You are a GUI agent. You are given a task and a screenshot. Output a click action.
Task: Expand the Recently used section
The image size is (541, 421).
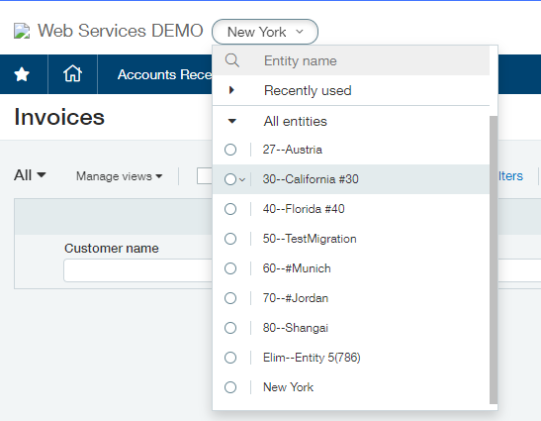pos(231,90)
